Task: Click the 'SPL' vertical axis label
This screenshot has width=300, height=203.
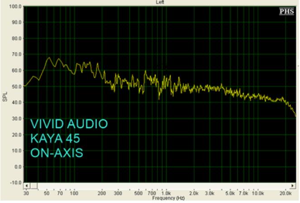Action: point(5,97)
